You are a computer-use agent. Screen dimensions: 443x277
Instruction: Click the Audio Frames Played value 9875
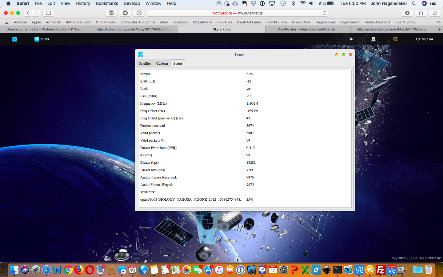tap(250, 185)
